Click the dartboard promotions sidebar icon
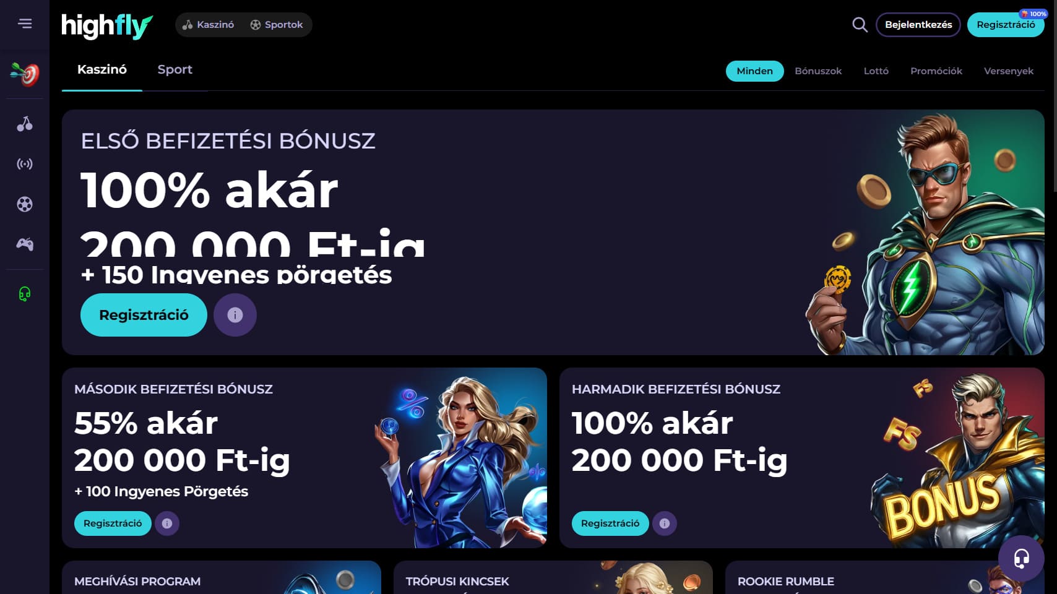This screenshot has height=594, width=1057. [x=25, y=74]
